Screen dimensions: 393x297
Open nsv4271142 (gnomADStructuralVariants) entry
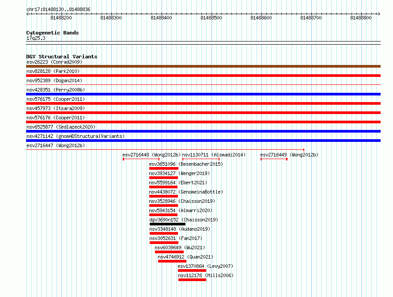[76, 136]
